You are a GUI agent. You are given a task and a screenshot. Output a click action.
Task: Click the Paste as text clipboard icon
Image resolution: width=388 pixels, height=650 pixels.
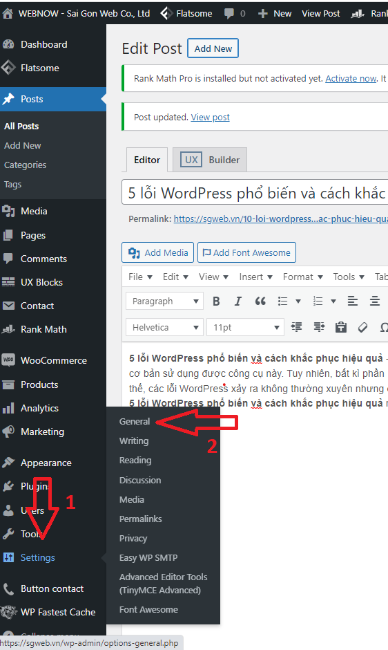coord(341,328)
